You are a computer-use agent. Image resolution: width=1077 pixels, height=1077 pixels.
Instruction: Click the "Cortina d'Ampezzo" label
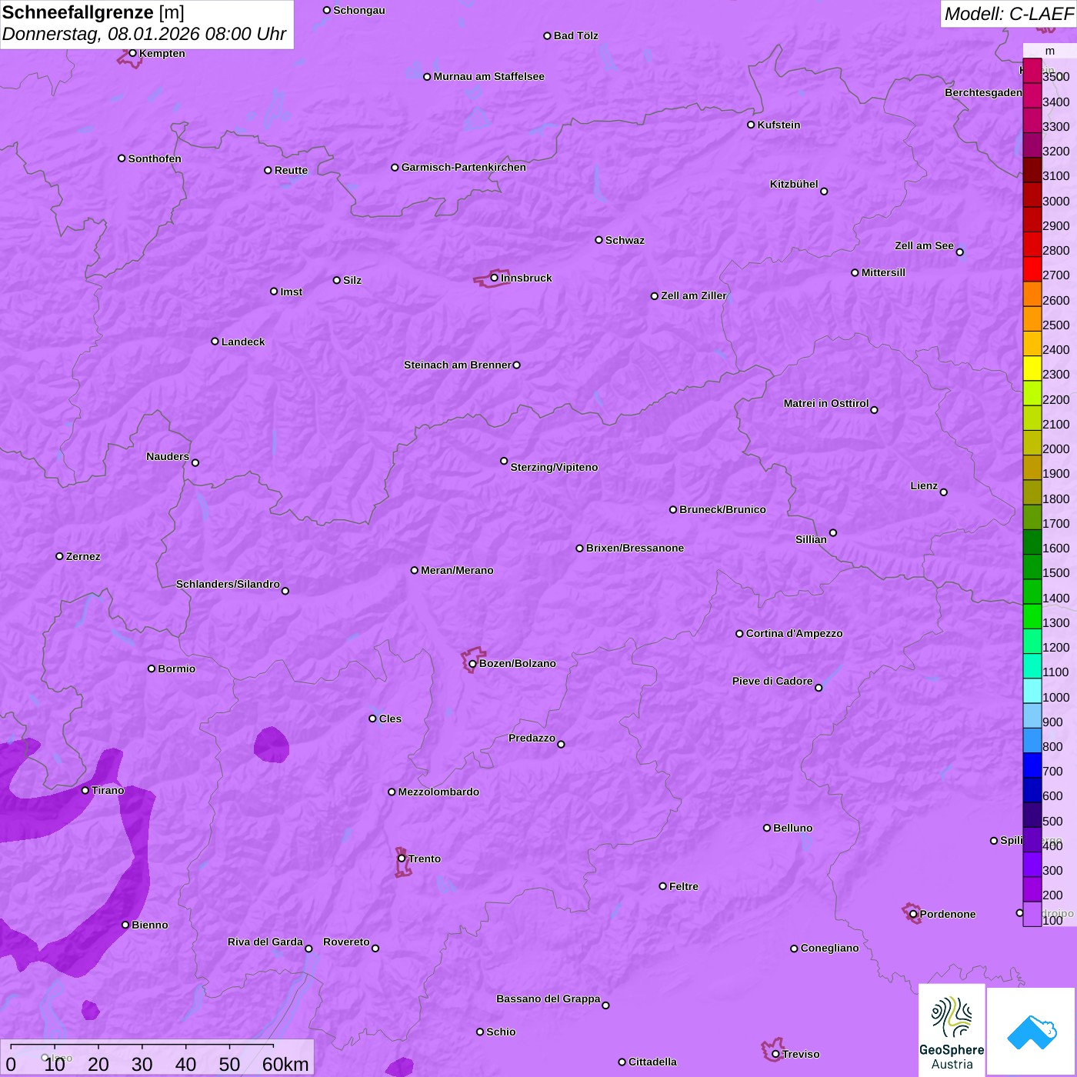(794, 633)
